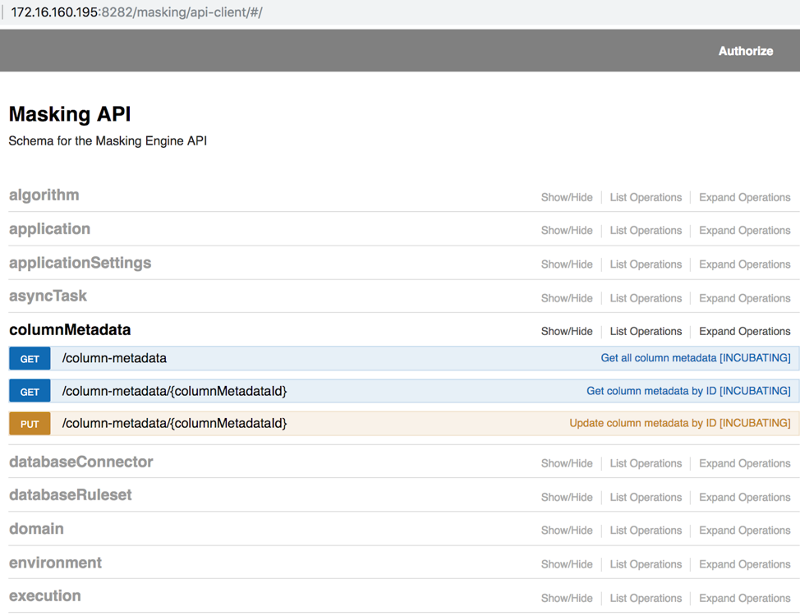Screen dimensions: 800x616
Task: Click the GET badge for /column-metadata
Action: pyautogui.click(x=29, y=358)
